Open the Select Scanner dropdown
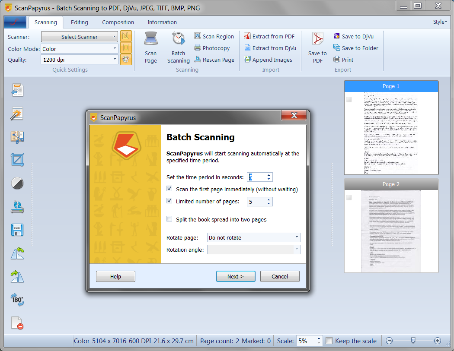Viewport: 454px width, 351px height. coord(79,37)
